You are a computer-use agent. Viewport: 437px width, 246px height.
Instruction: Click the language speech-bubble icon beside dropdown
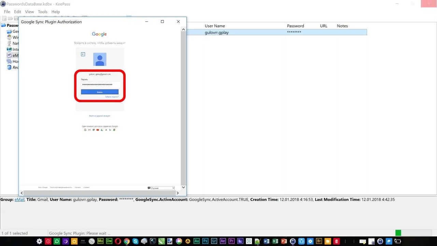pos(149,188)
